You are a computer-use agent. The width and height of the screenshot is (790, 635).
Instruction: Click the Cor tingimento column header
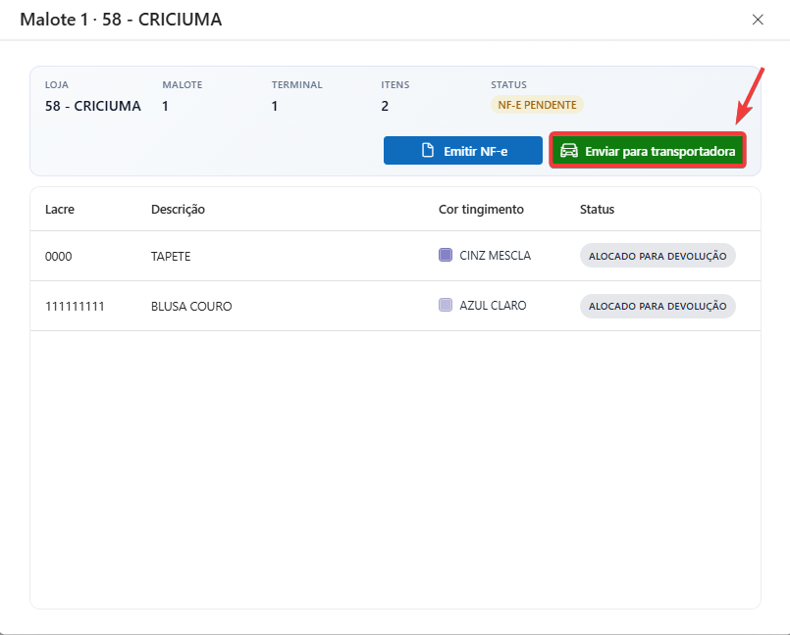tap(481, 209)
